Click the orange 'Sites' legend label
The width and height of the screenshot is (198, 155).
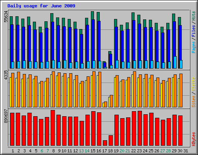tap(193, 102)
